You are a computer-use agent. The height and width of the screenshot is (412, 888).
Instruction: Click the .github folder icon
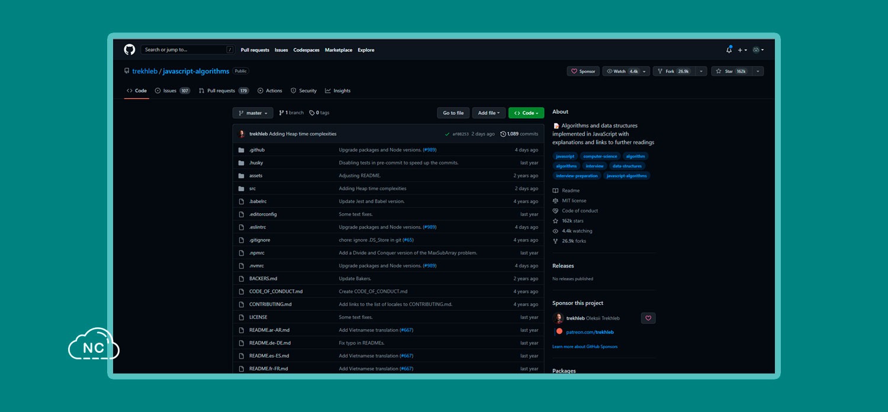click(x=241, y=150)
